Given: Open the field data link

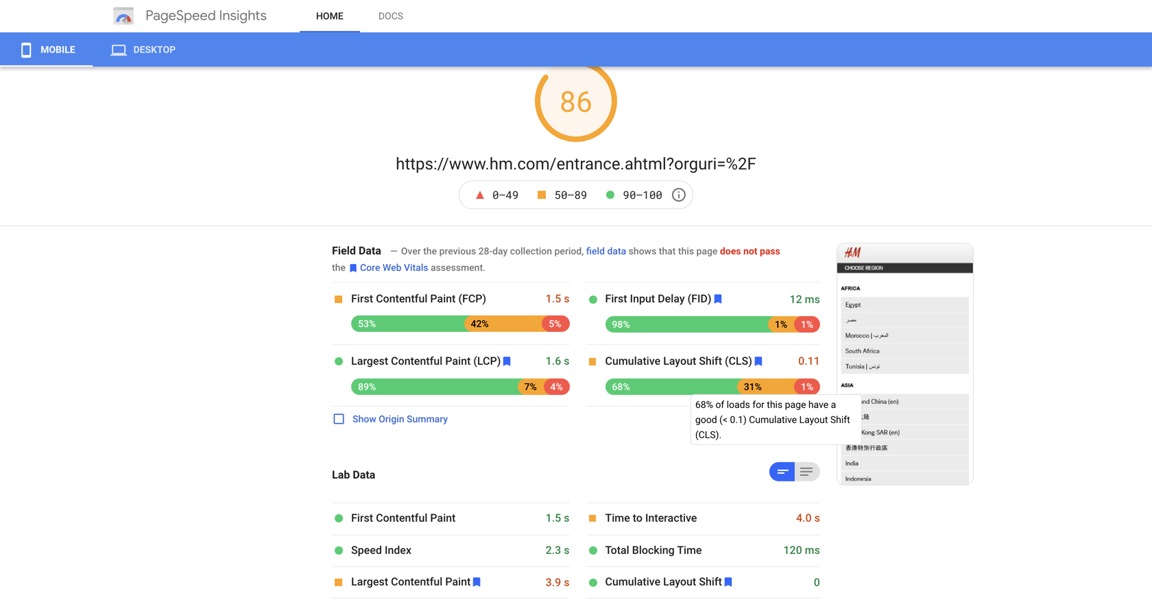Looking at the screenshot, I should coord(605,252).
